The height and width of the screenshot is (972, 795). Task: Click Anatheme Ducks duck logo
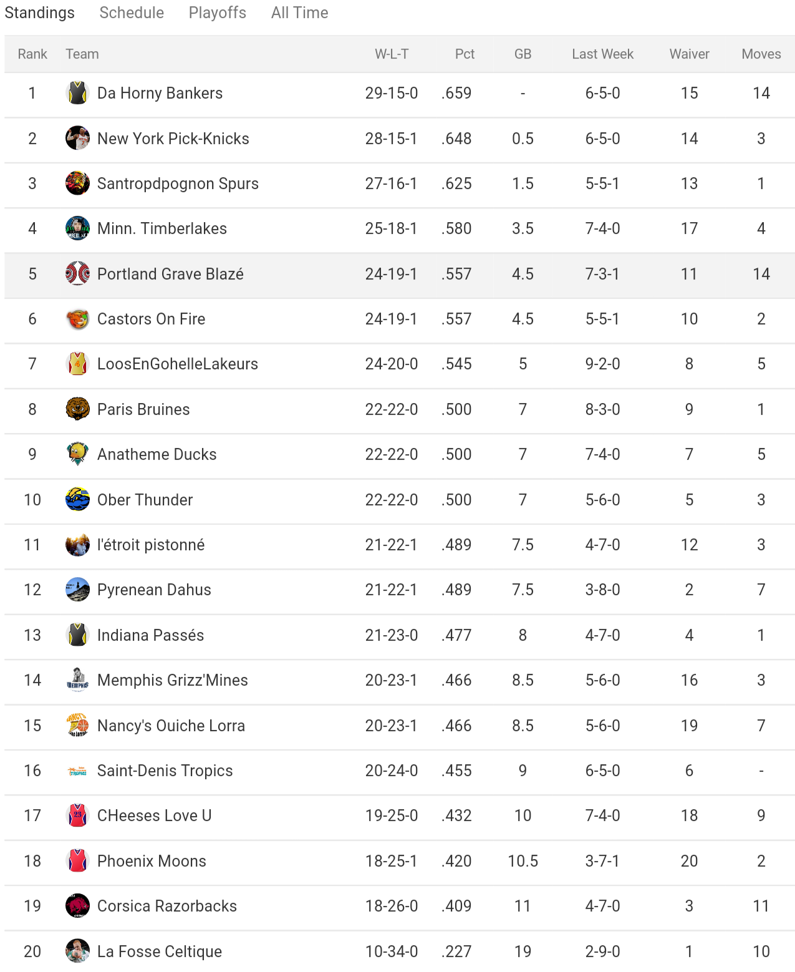77,454
